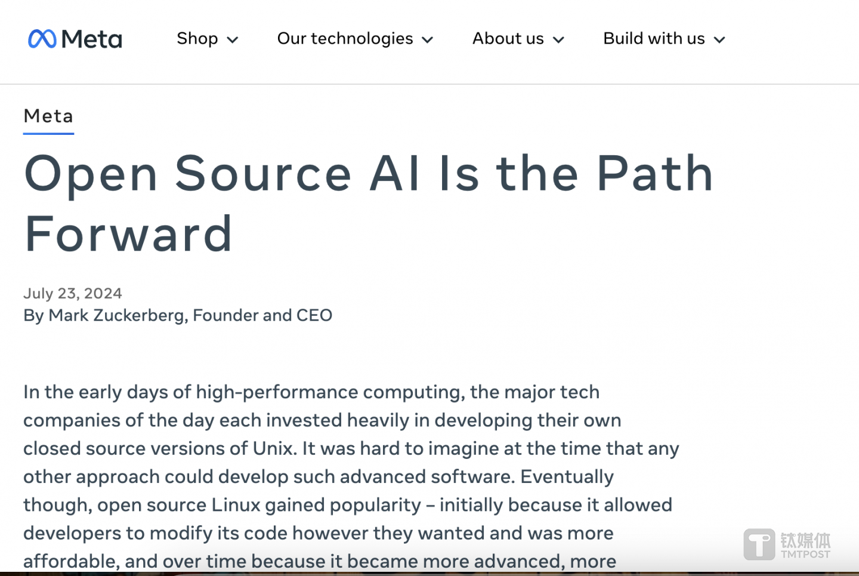Open the Shop menu
The height and width of the screenshot is (576, 859).
[x=197, y=39]
